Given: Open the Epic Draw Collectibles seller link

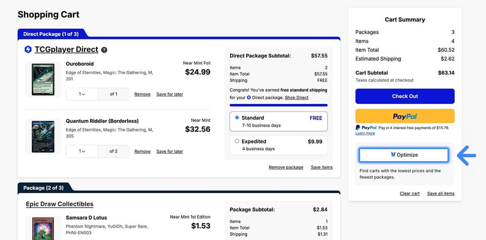Looking at the screenshot, I should tap(60, 204).
